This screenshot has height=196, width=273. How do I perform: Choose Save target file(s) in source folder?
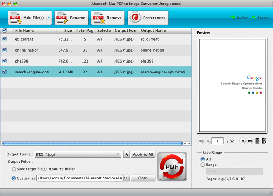coord(14,169)
